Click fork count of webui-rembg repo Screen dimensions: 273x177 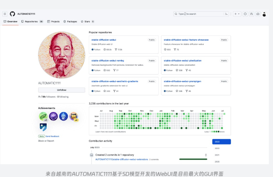click(116, 70)
